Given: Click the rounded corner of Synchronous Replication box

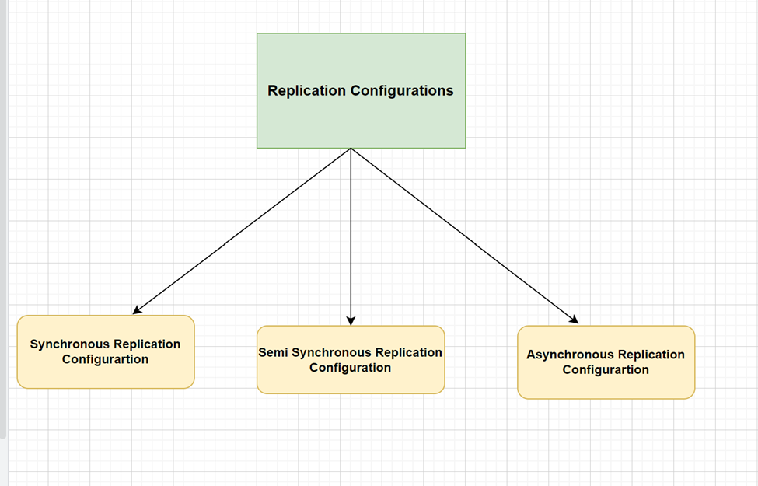Looking at the screenshot, I should (x=24, y=321).
